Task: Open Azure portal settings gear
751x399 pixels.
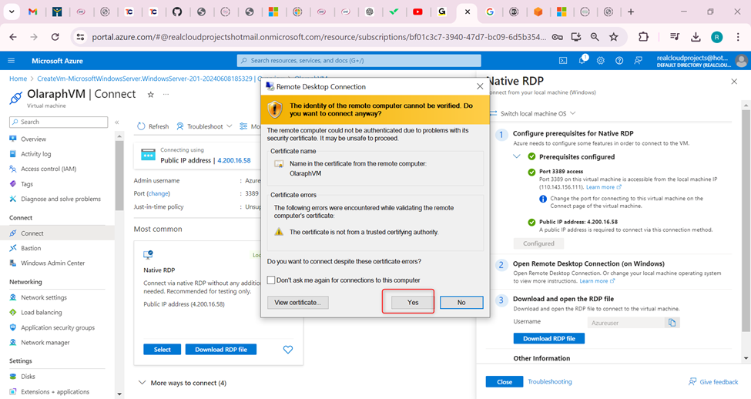Action: tap(601, 61)
